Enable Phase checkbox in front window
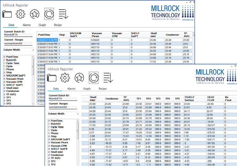The width and height of the screenshot is (237, 166). 49,133
